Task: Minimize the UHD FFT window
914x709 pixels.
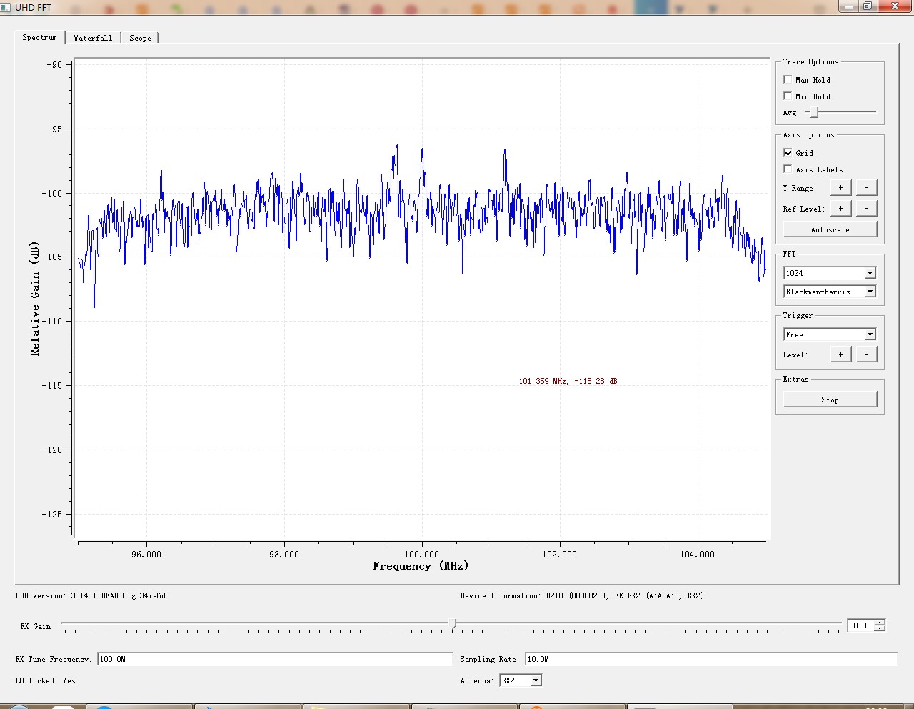Action: [x=848, y=6]
